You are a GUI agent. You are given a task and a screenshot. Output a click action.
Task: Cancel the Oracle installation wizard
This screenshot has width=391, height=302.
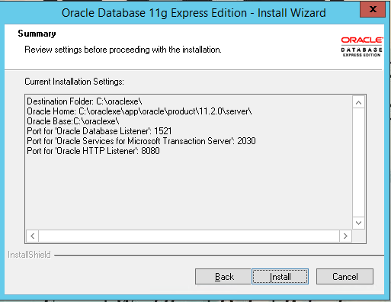(x=345, y=276)
